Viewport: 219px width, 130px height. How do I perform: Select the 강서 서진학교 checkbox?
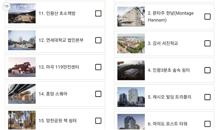207,43
